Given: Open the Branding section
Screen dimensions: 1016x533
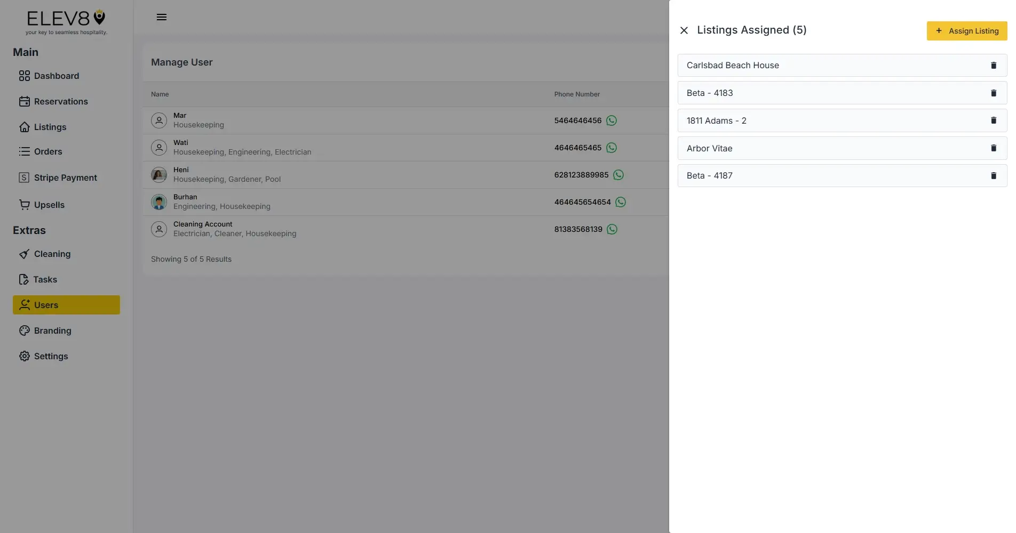Looking at the screenshot, I should [x=52, y=330].
